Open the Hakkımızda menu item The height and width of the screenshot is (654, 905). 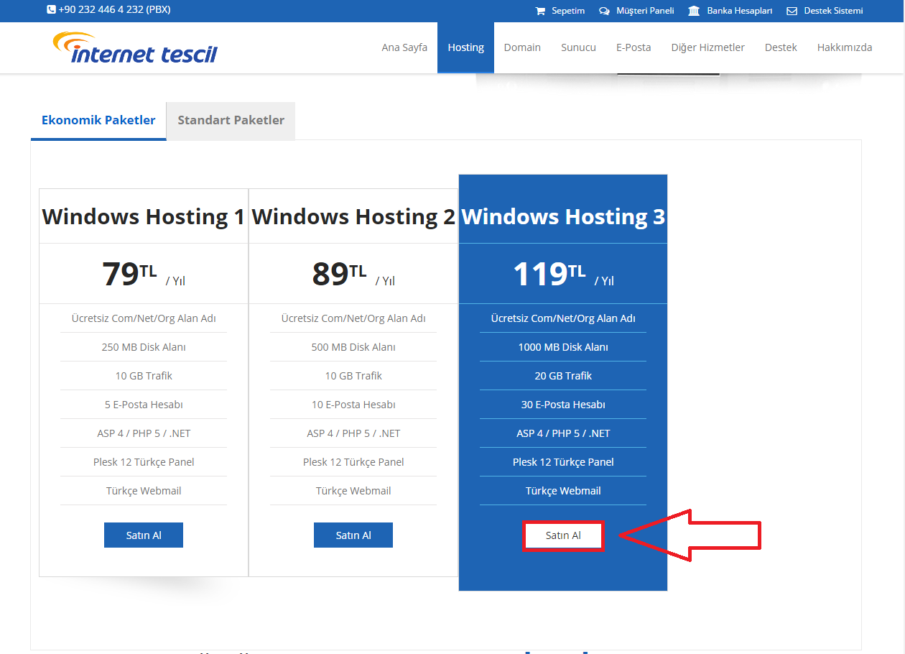pyautogui.click(x=845, y=47)
